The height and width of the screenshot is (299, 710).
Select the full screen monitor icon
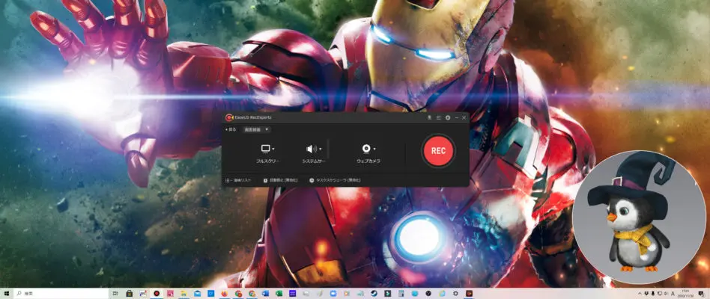(x=265, y=149)
